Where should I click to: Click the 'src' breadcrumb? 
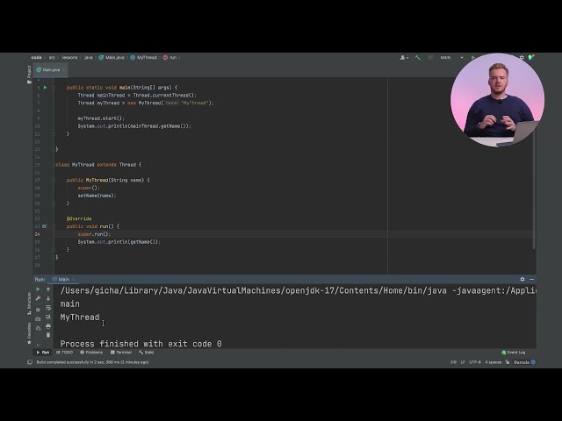click(x=52, y=57)
